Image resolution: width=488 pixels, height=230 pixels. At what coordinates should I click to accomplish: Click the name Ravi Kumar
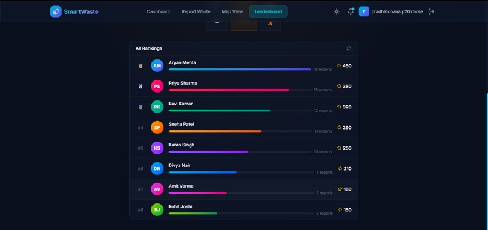180,103
